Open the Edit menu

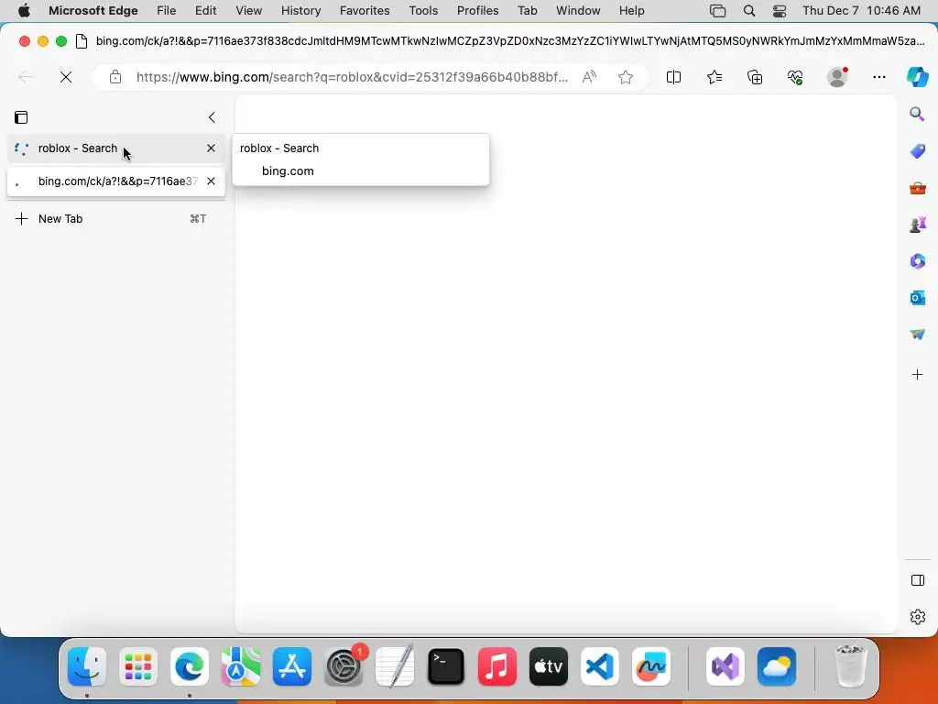[205, 11]
